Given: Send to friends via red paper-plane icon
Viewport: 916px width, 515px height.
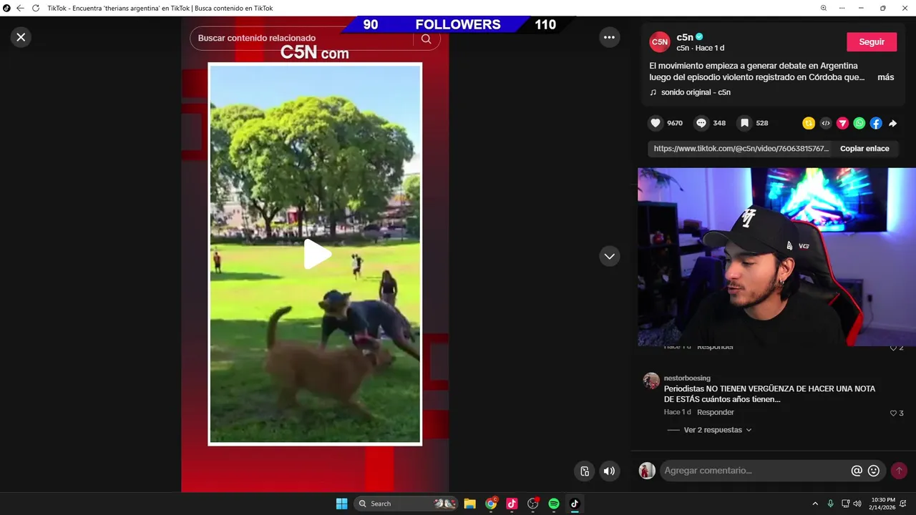Looking at the screenshot, I should click(842, 123).
